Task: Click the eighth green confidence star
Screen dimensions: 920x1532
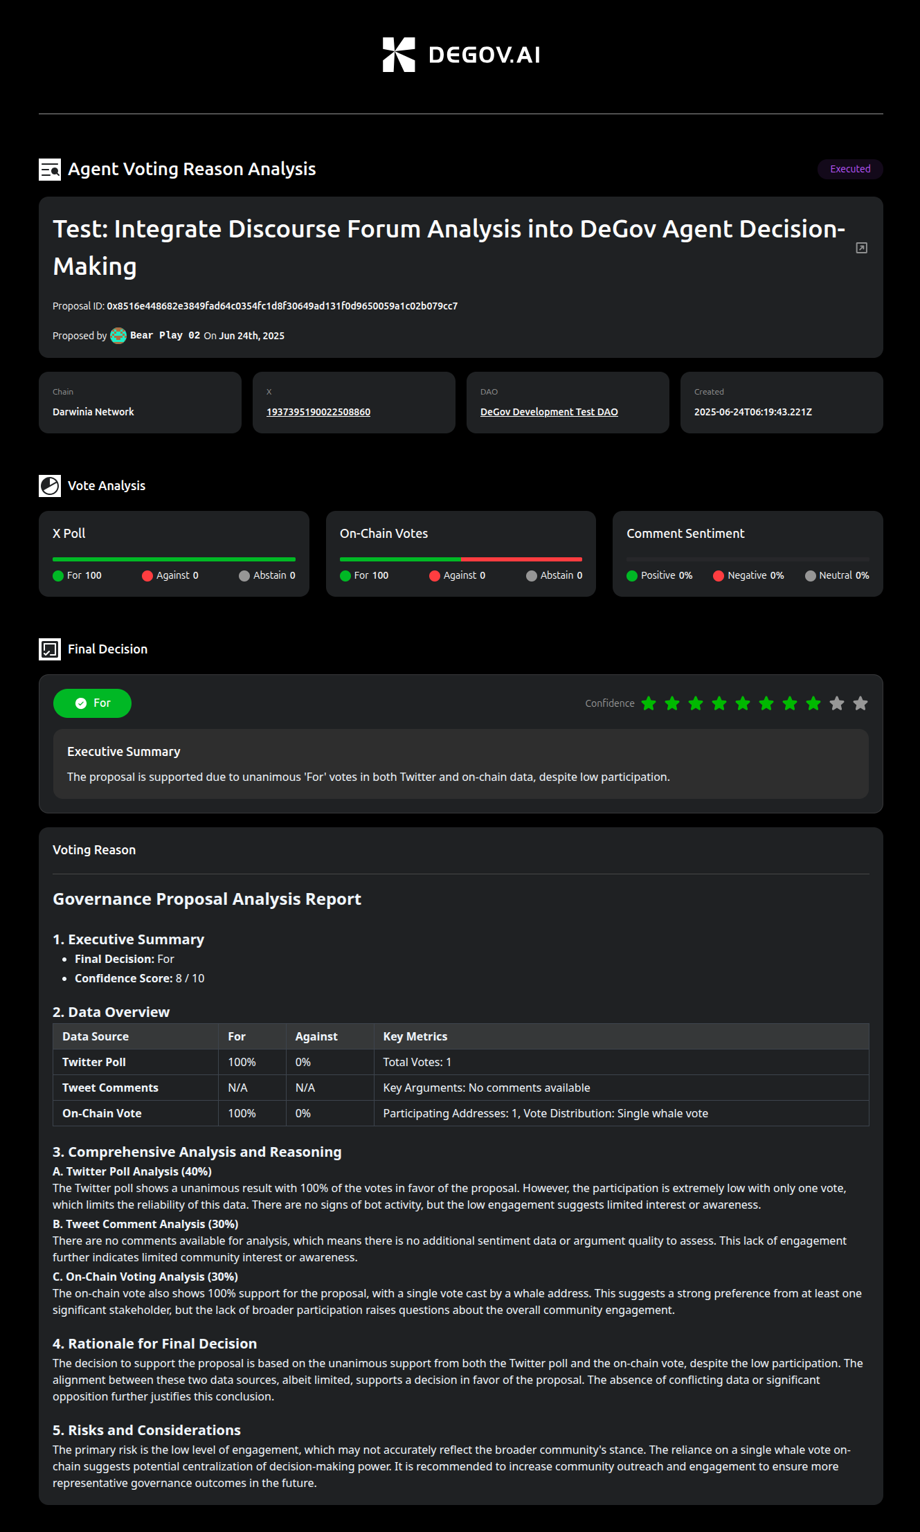Action: coord(813,703)
